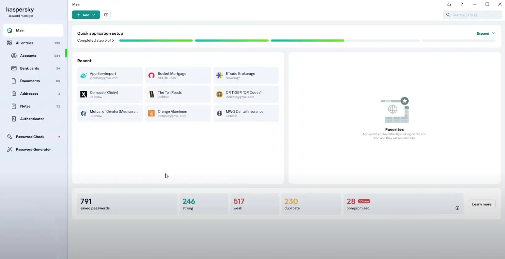This screenshot has height=259, width=505.
Task: Open Password Generator from the sidebar
Action: [x=33, y=150]
